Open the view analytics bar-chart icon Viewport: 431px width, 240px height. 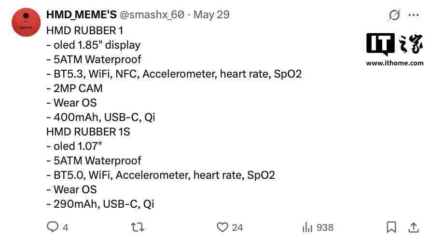[x=307, y=227]
